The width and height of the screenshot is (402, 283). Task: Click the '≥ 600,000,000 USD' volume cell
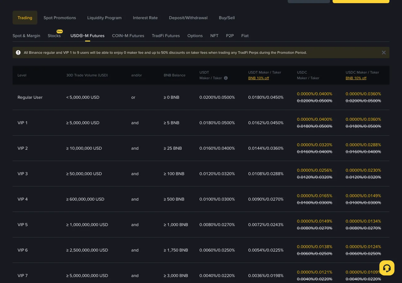tap(85, 199)
